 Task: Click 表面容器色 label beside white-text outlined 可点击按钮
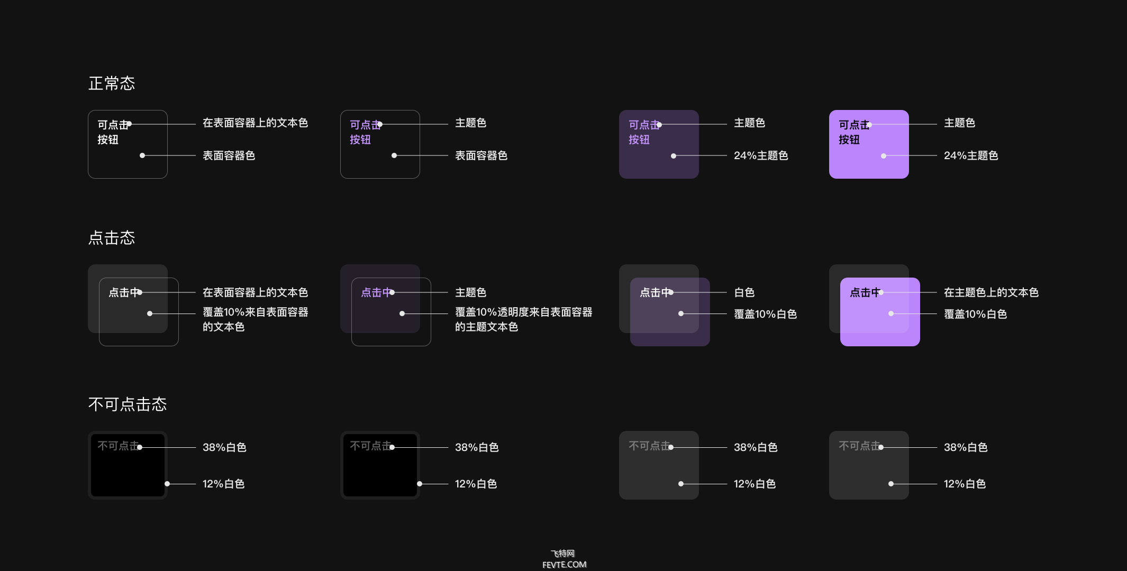(229, 155)
